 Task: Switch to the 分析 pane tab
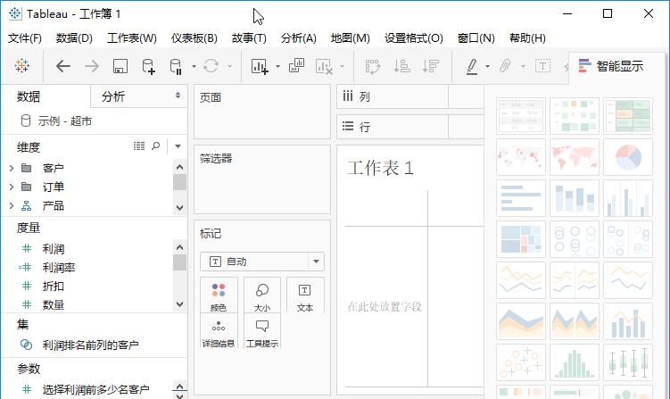(x=139, y=96)
